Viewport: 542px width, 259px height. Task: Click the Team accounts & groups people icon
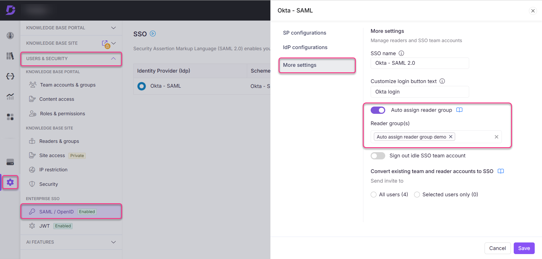33,84
